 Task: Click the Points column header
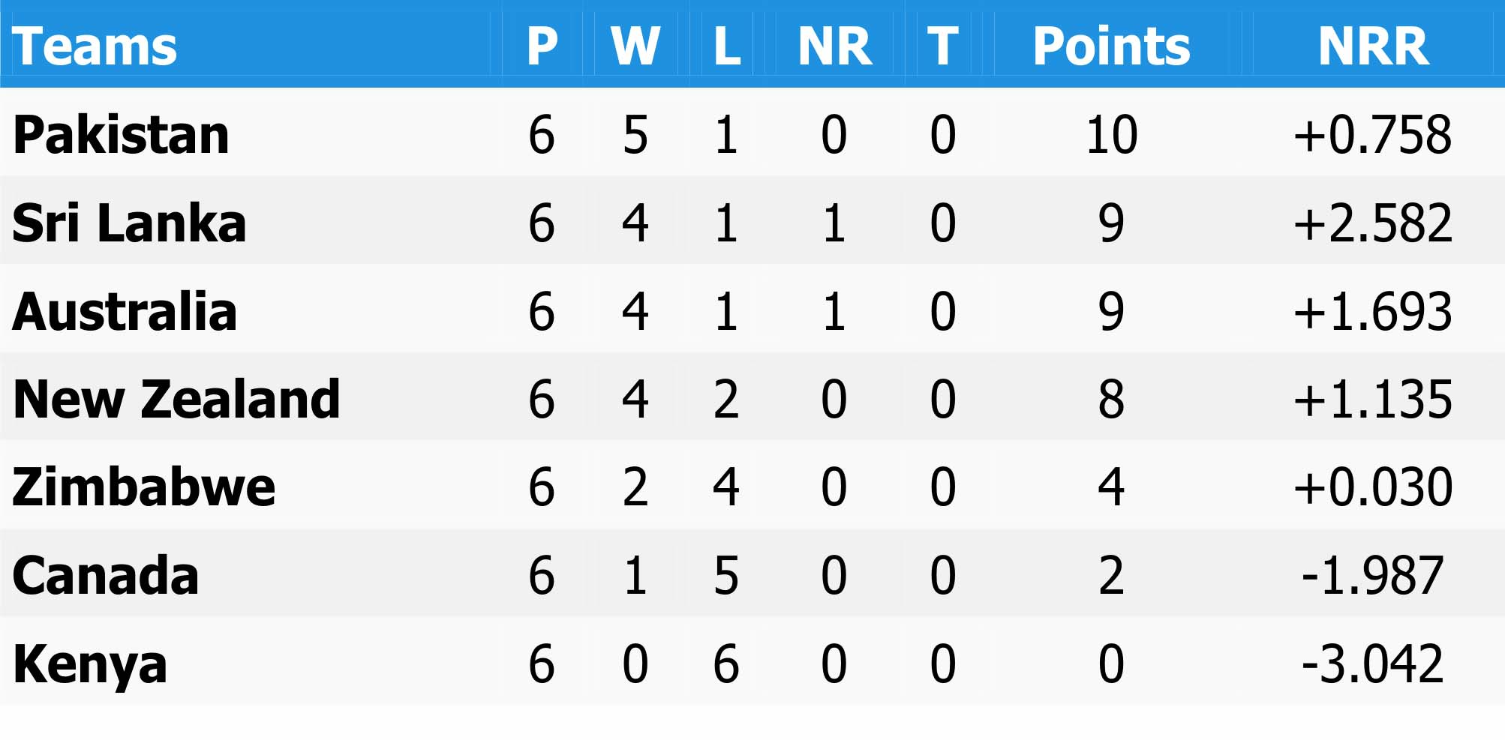(x=1111, y=46)
